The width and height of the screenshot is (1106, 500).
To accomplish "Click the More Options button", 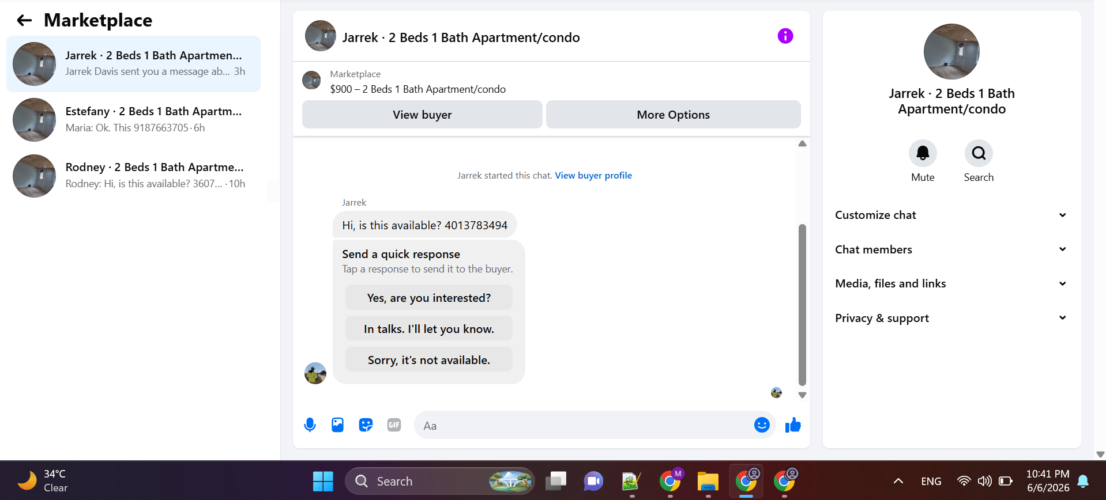I will pos(673,115).
